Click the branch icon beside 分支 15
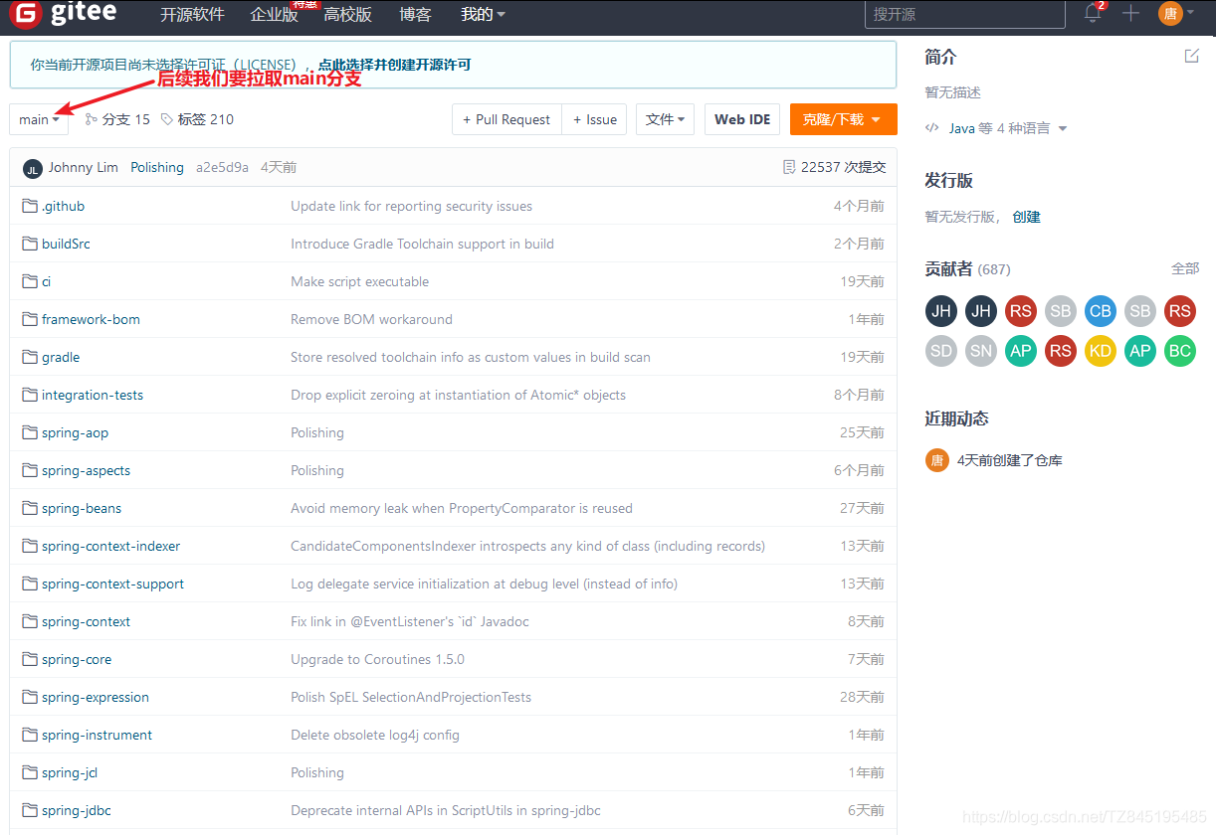 (x=92, y=119)
